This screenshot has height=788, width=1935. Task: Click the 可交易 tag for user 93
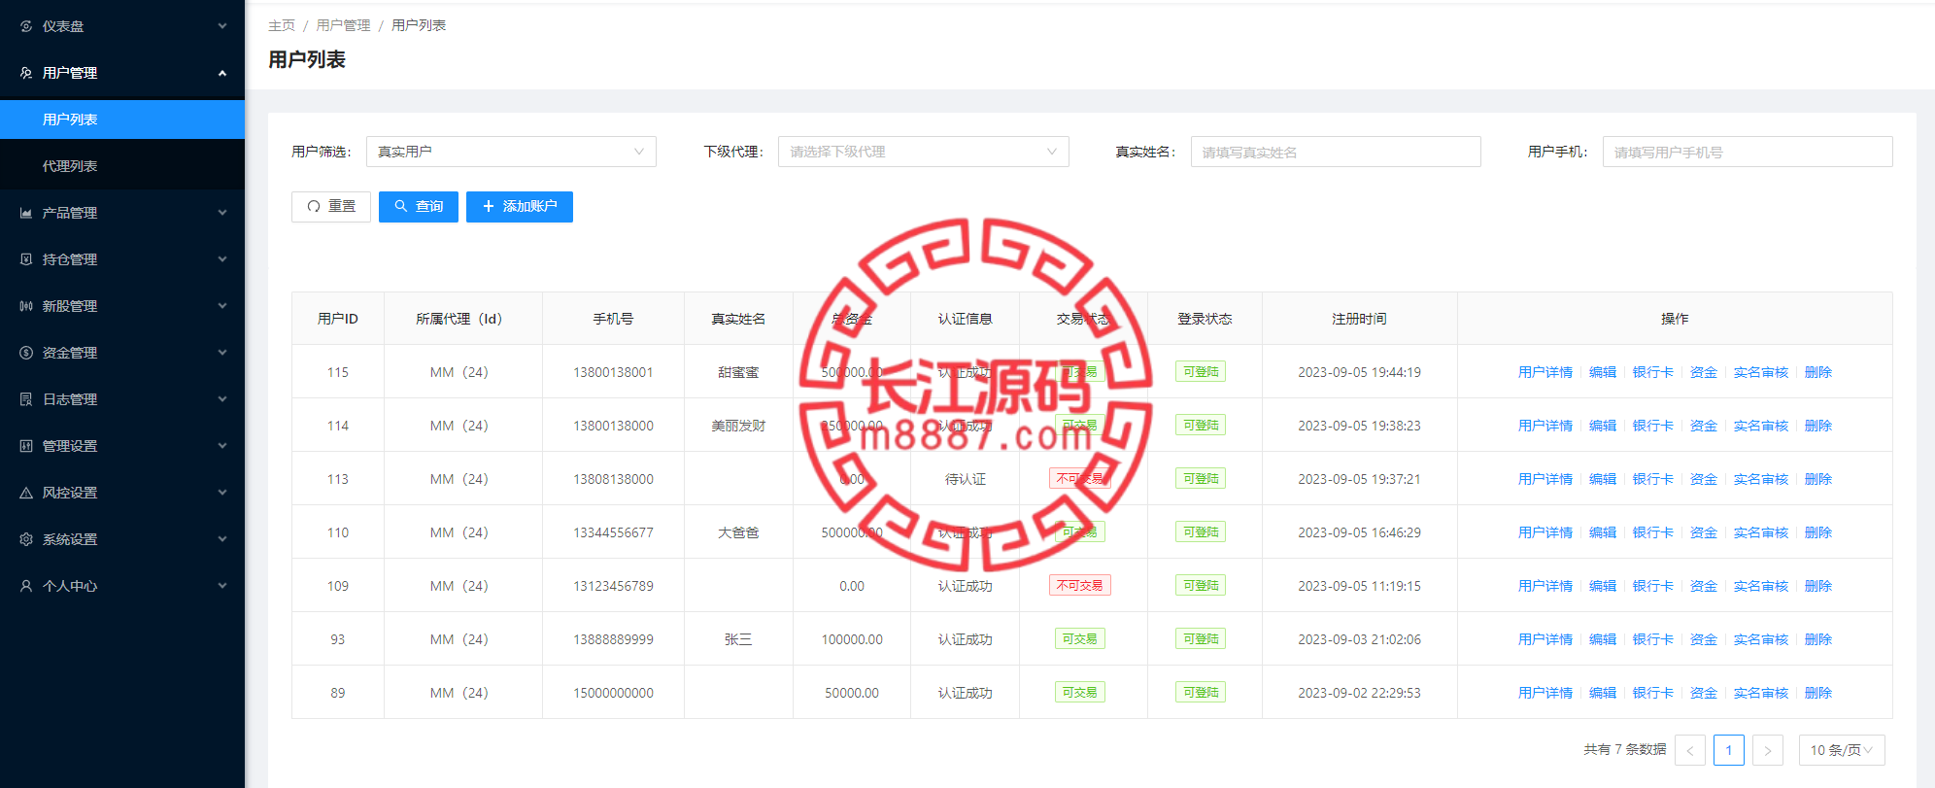click(1080, 639)
